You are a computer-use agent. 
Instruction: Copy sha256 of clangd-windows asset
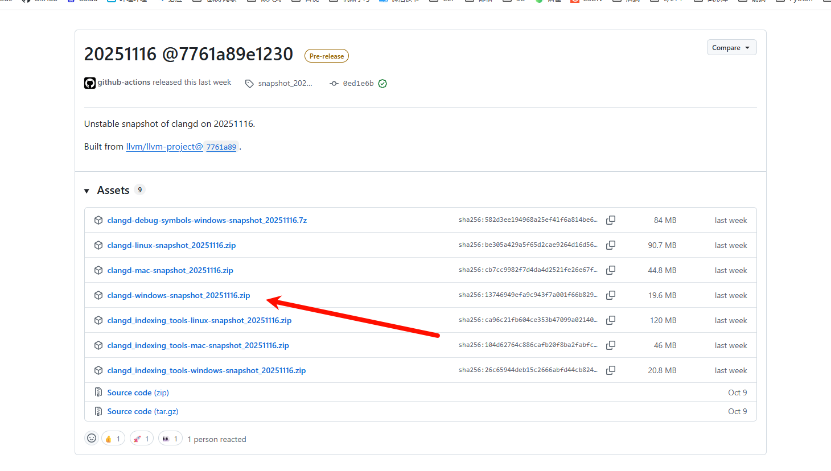611,295
